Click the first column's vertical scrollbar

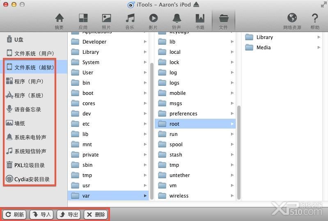click(x=152, y=131)
